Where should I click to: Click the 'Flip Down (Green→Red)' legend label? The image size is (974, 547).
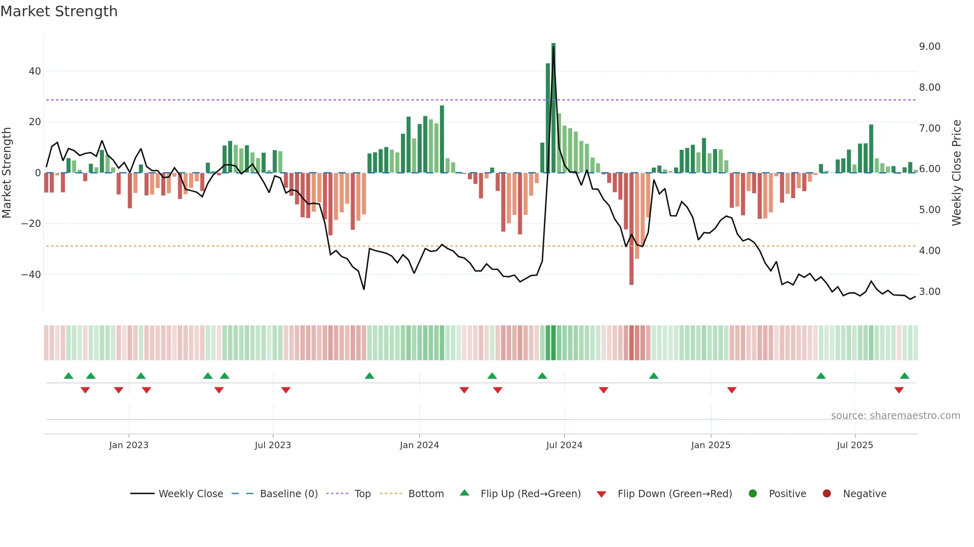[675, 494]
